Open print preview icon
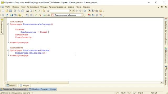The image size is (168, 94). tap(31, 11)
